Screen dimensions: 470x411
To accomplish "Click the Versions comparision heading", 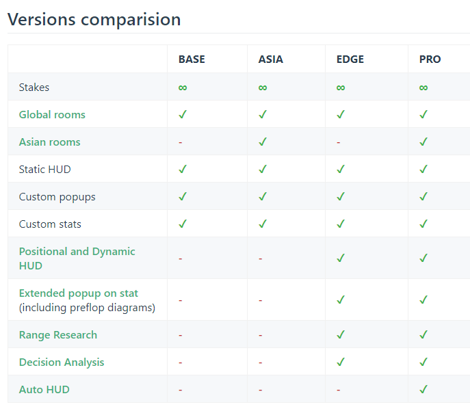I will click(94, 19).
